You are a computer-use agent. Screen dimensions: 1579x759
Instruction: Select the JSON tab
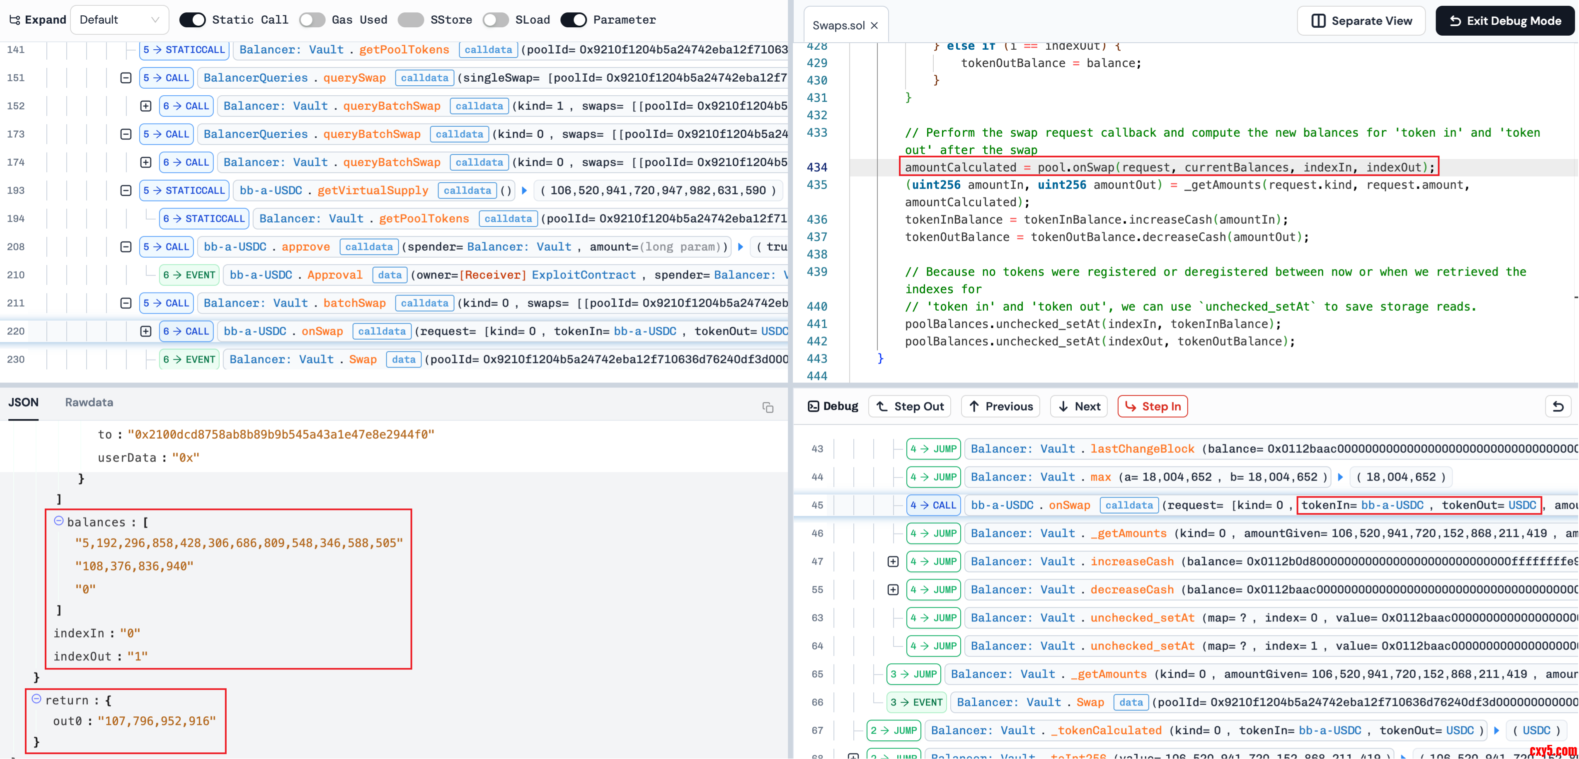coord(23,402)
